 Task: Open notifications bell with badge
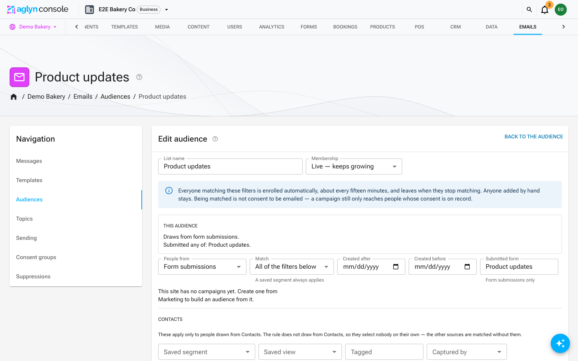coord(545,10)
